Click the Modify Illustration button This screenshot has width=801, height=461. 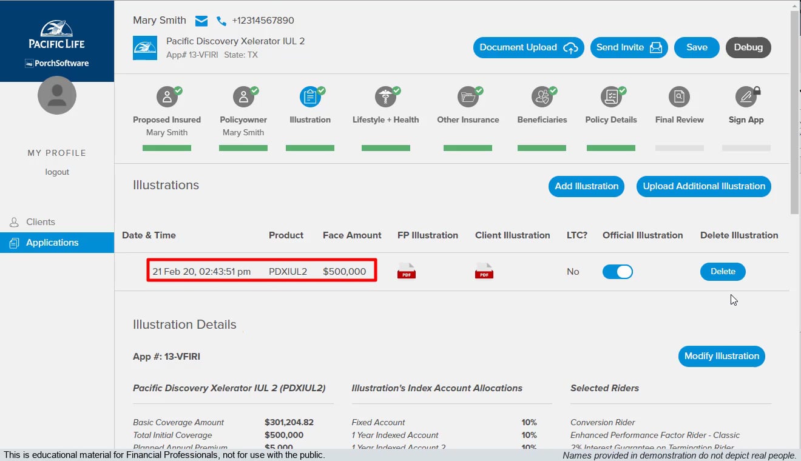click(722, 356)
